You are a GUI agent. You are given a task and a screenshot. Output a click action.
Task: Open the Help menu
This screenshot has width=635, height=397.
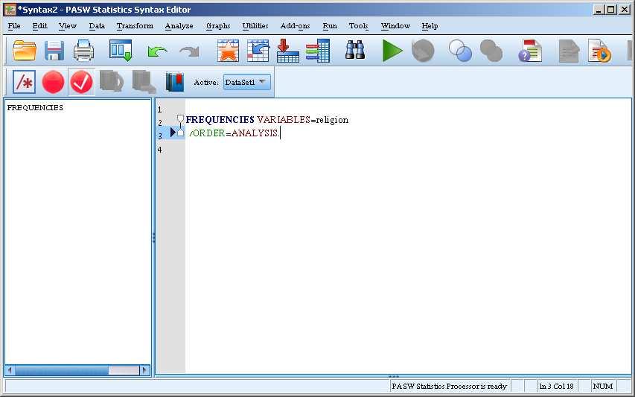click(x=430, y=26)
